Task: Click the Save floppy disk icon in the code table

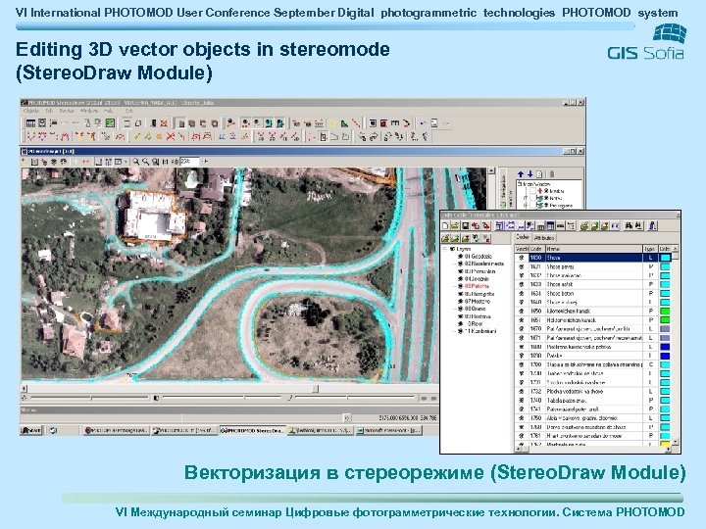Action: 465,226
